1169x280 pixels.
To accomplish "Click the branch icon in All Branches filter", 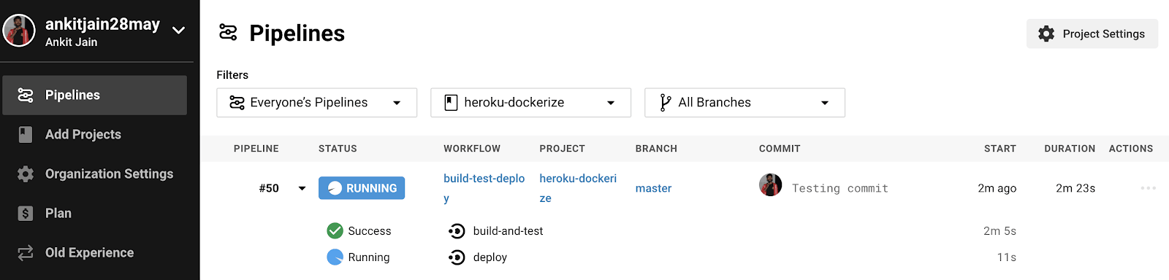I will (x=665, y=103).
